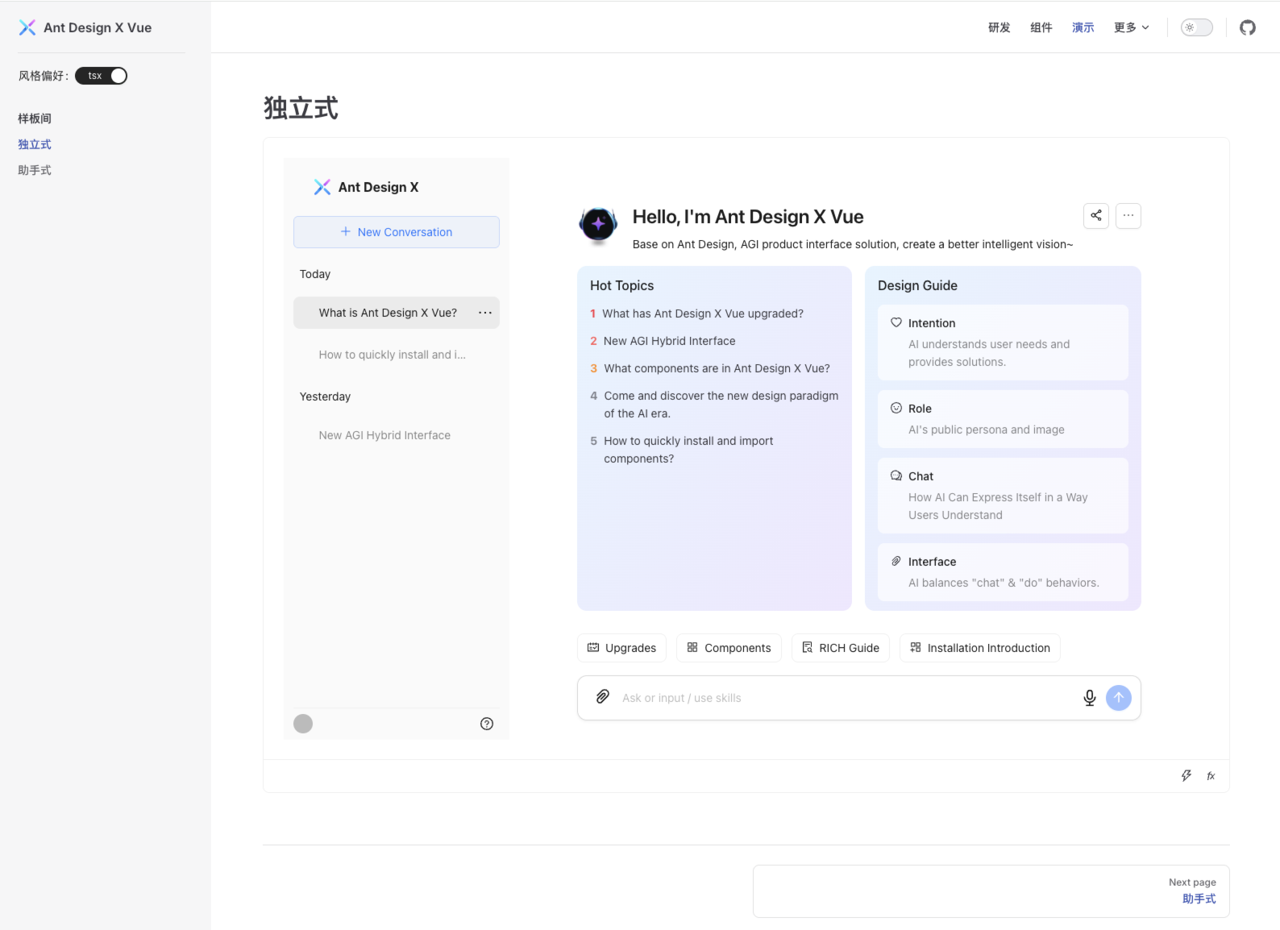The height and width of the screenshot is (930, 1280).
Task: Toggle the tsx style preference switch
Action: pos(102,76)
